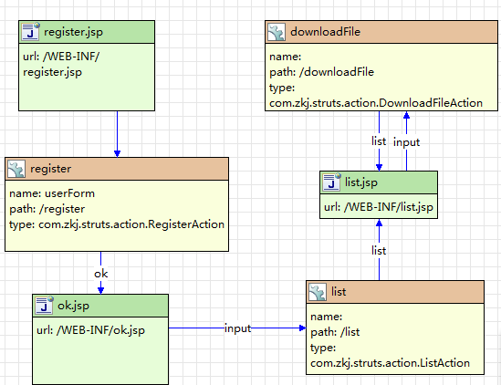Click the 'input' label below downloadFile
Viewport: 501px width, 385px height.
point(406,142)
